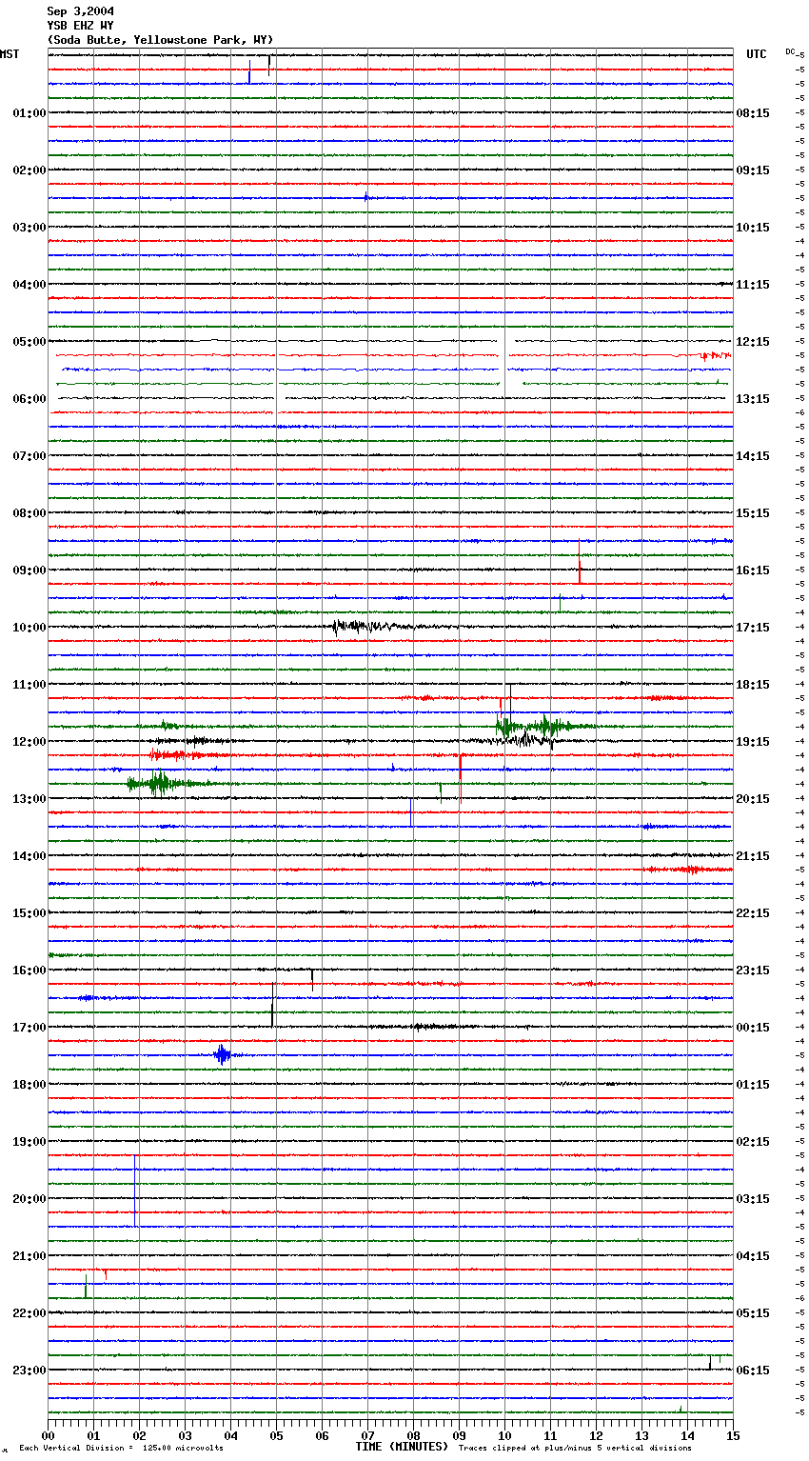This screenshot has height=1461, width=809.
Task: Click the "01:15" UTC time label
Action: (753, 1085)
